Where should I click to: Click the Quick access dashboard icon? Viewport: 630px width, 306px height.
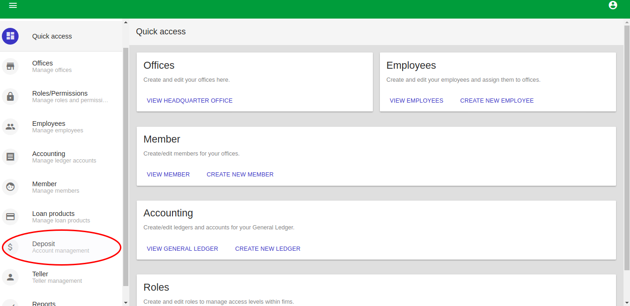click(10, 36)
